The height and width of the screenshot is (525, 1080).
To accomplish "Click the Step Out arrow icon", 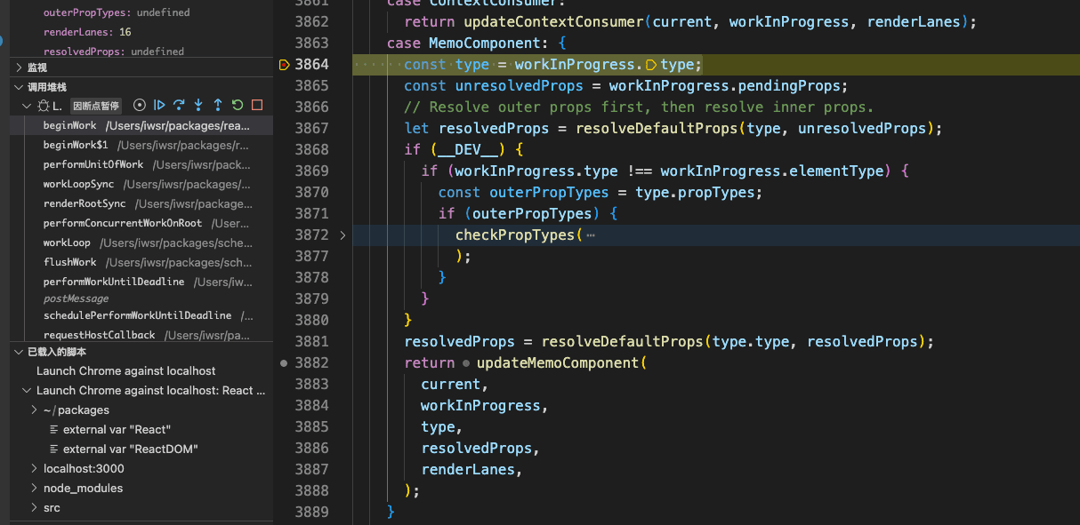I will click(218, 105).
